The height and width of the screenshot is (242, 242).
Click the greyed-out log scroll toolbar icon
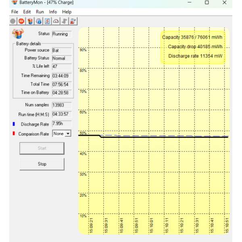coord(65,21)
